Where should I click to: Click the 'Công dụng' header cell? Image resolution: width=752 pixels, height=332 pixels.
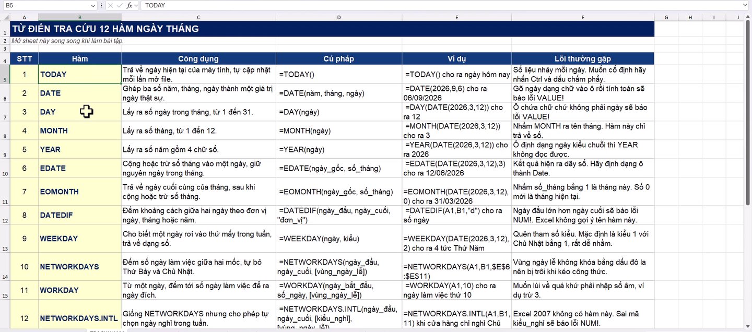click(x=198, y=58)
